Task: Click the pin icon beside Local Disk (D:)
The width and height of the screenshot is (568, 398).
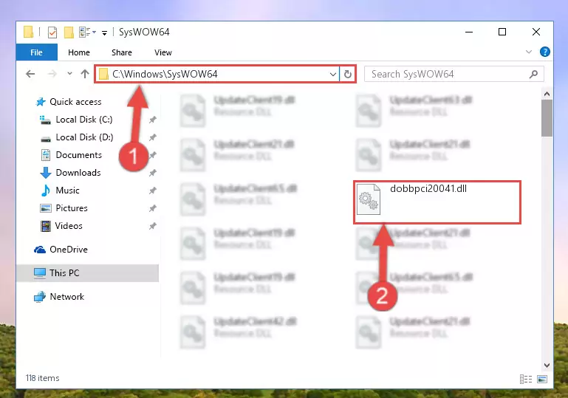Action: pyautogui.click(x=152, y=137)
